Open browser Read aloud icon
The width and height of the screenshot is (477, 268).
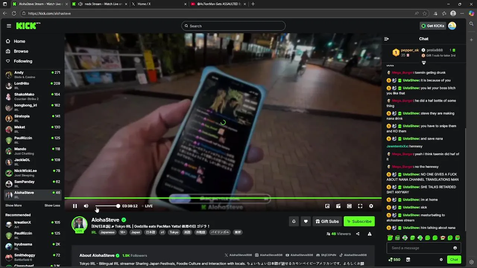point(417,13)
